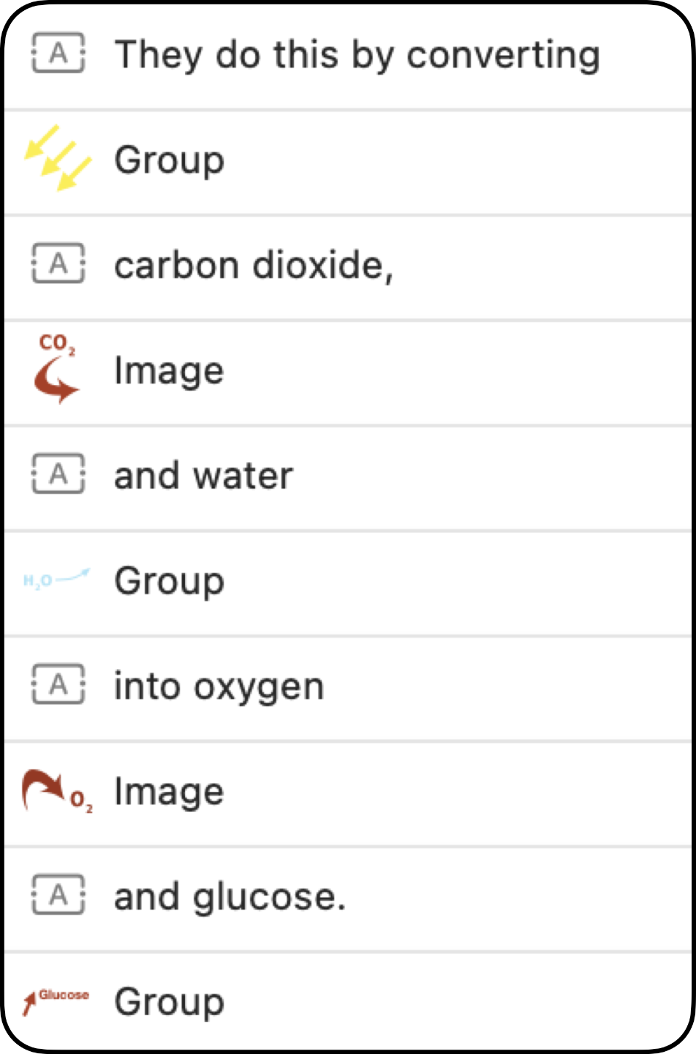Click the H2O arrow group thumbnail

click(56, 580)
